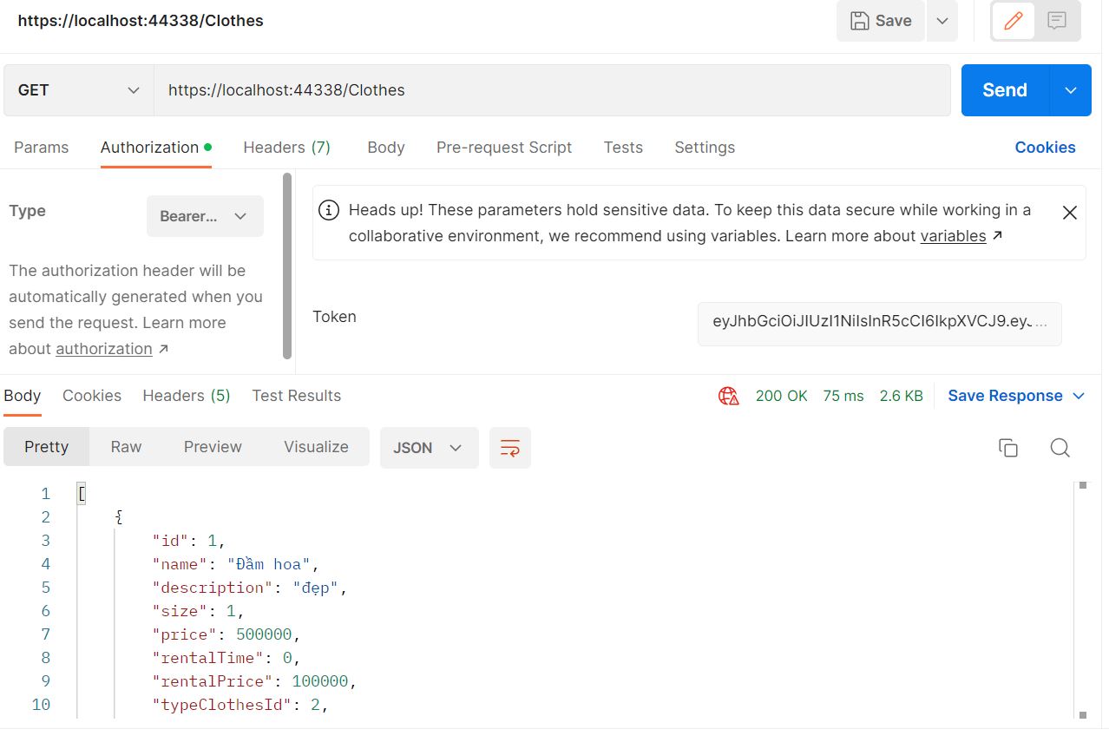Switch to the Headers (7) tab
Screen dimensions: 1109x736
click(x=286, y=147)
